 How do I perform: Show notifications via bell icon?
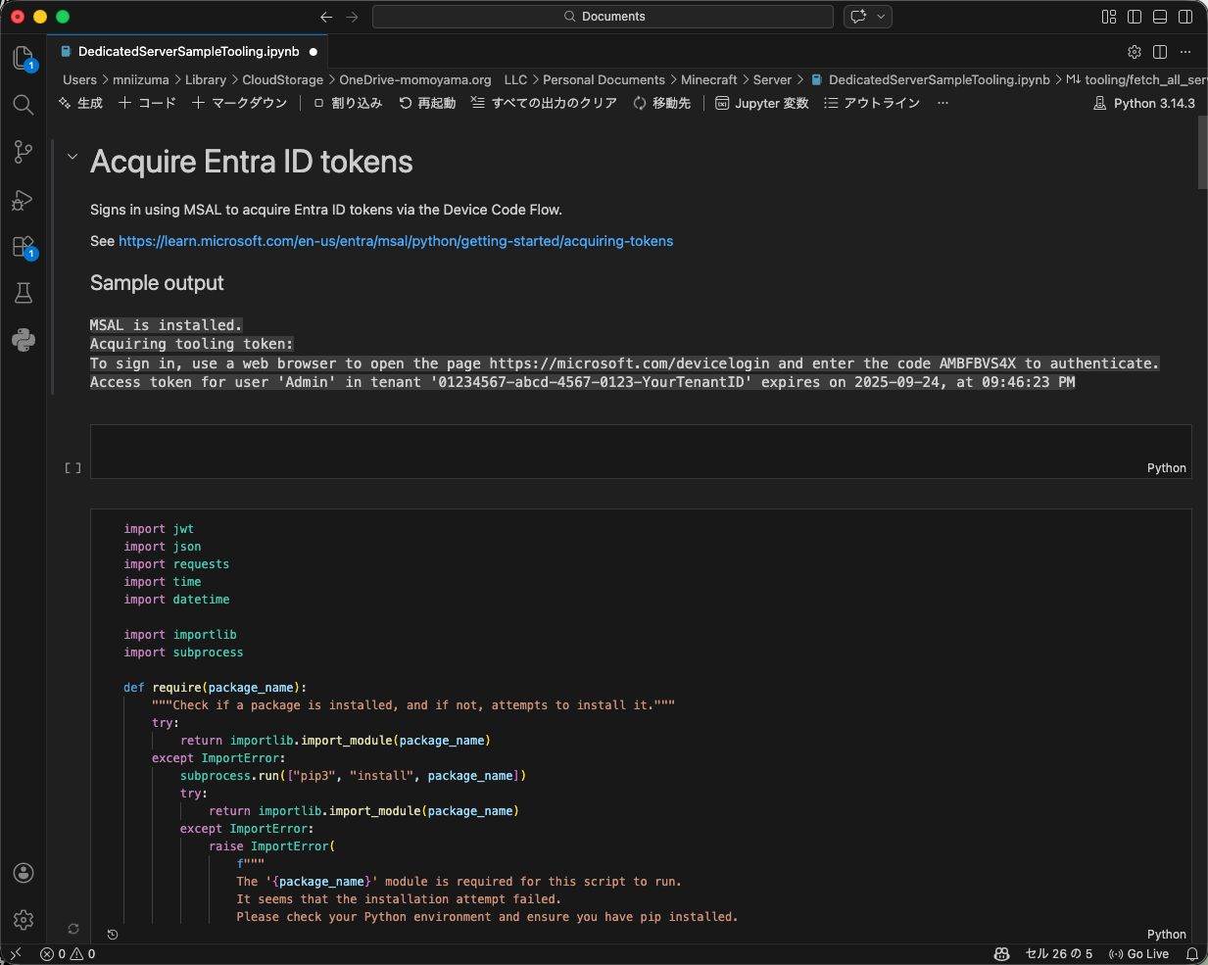click(1192, 954)
